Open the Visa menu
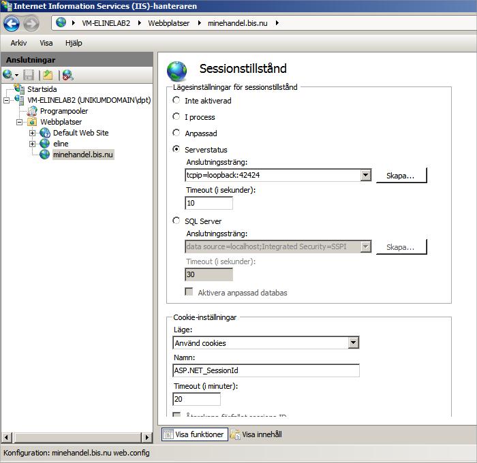The width and height of the screenshot is (477, 463). click(46, 43)
